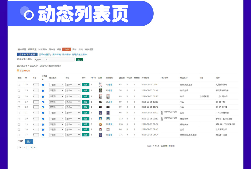The width and height of the screenshot is (251, 169).
Task: Open the 基本设置 tab
Action: coord(22,50)
